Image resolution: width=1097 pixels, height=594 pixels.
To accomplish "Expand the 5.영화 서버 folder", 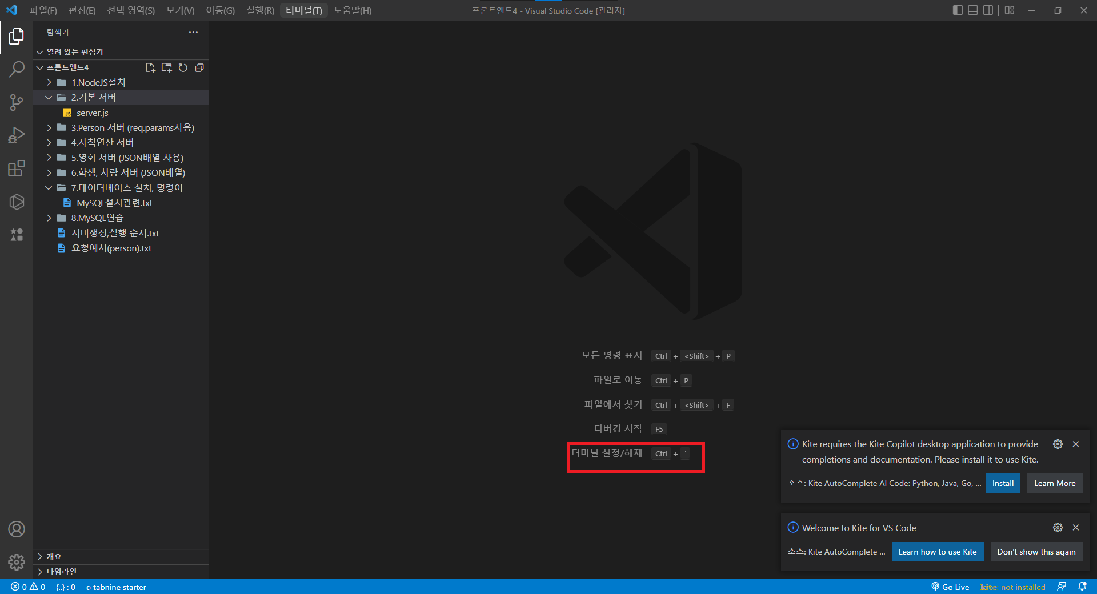I will (121, 158).
